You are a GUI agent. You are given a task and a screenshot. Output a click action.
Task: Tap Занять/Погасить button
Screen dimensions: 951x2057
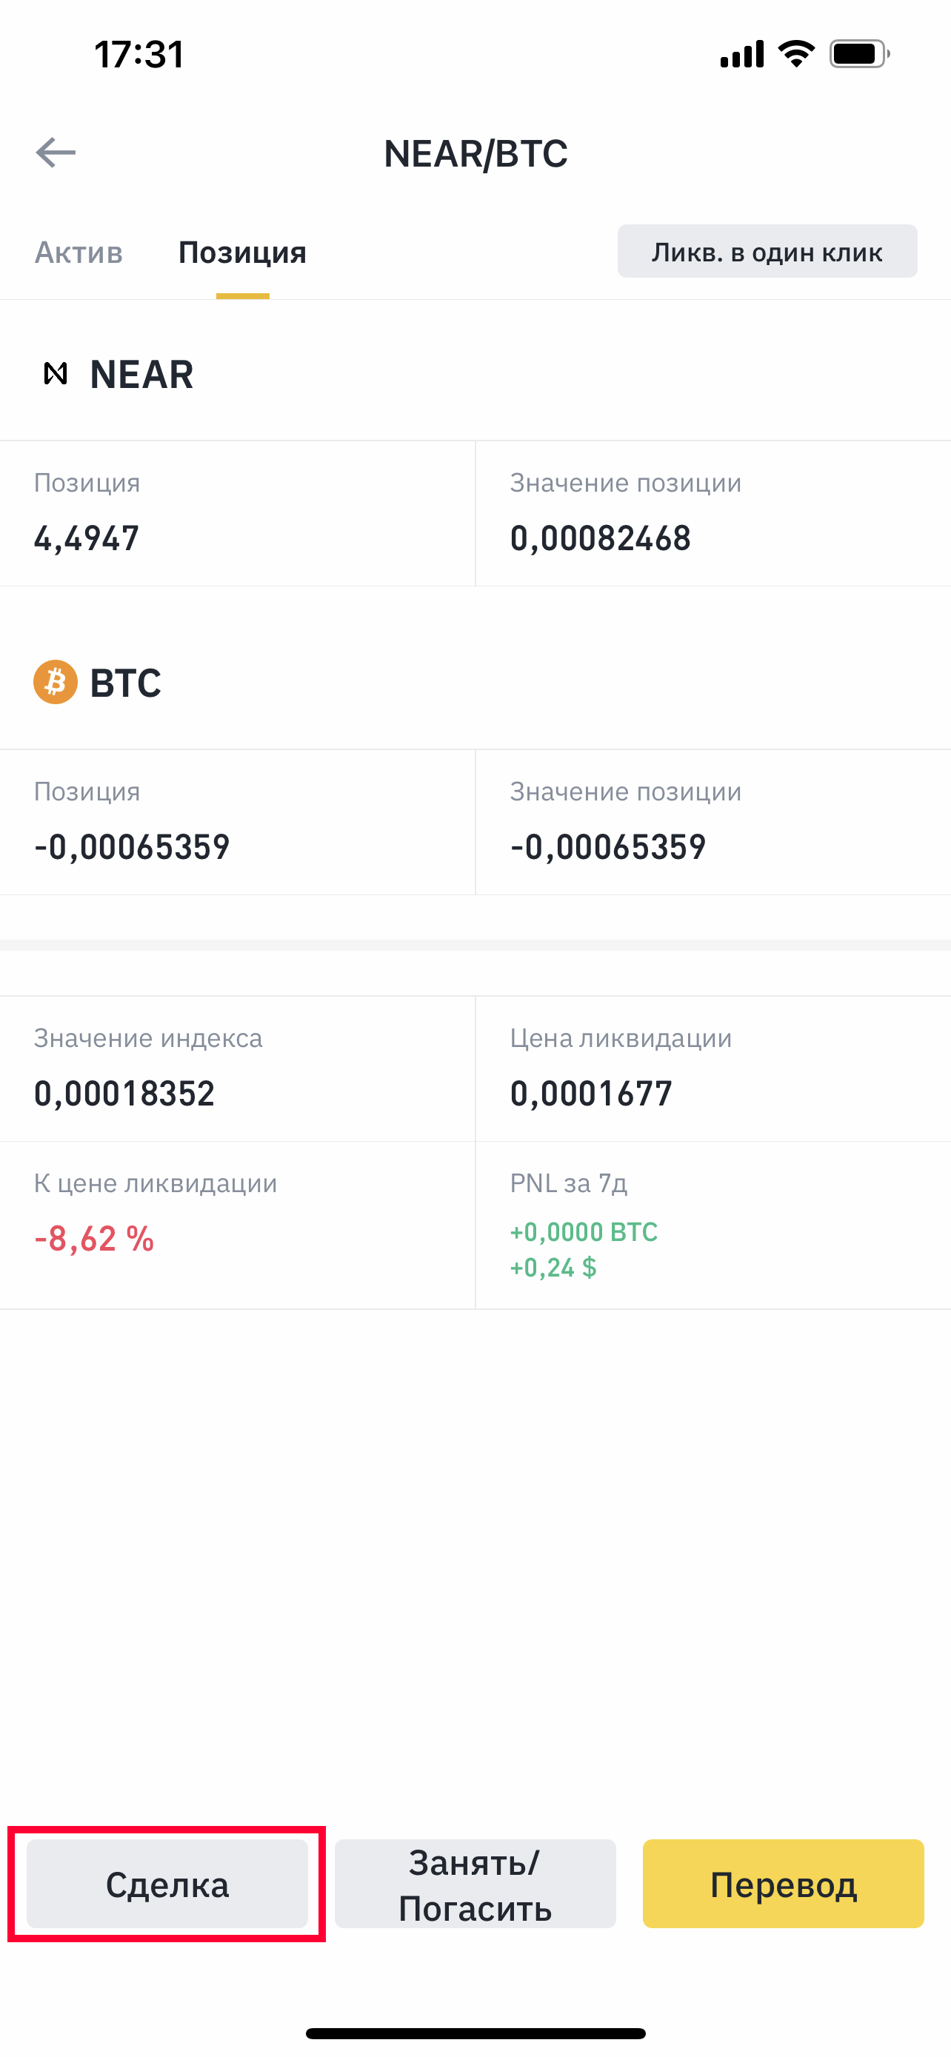tap(475, 1884)
